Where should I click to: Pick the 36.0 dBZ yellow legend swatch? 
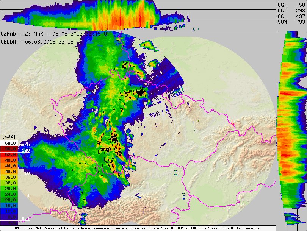9,177
